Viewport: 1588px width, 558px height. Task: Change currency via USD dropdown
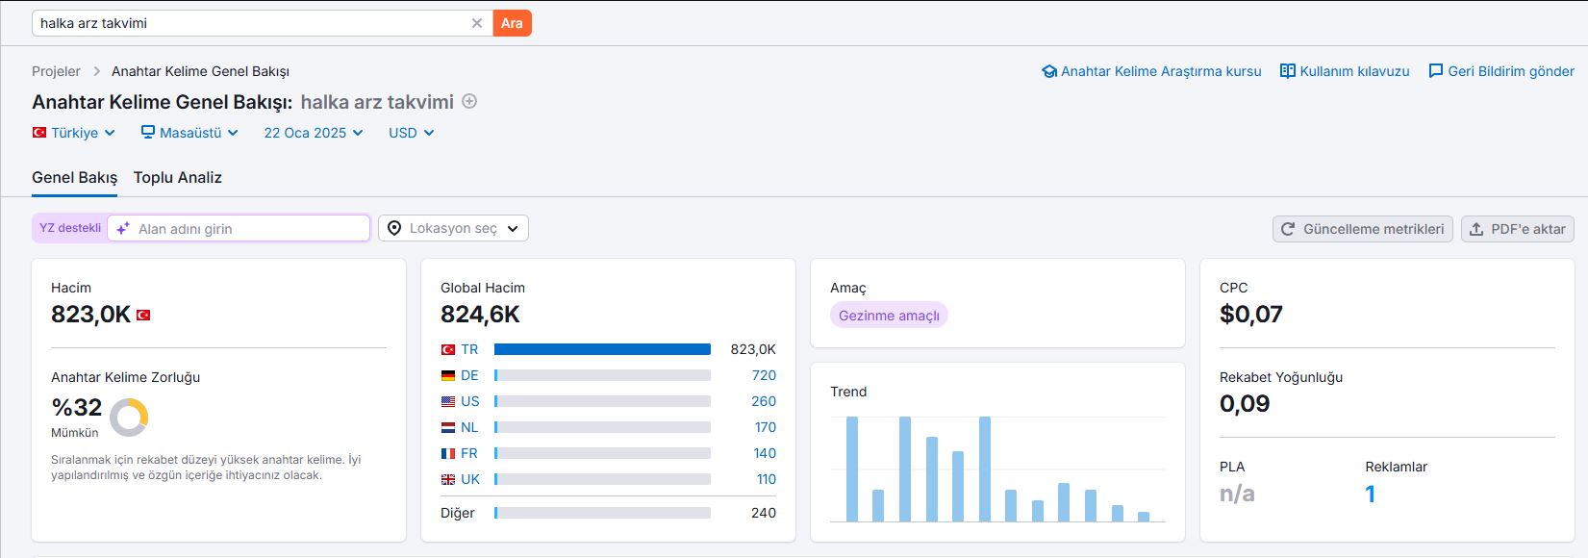click(412, 133)
